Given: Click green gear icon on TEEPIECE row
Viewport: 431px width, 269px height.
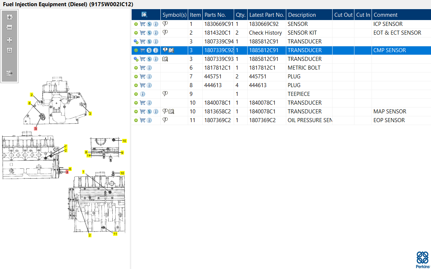Looking at the screenshot, I should [x=136, y=94].
